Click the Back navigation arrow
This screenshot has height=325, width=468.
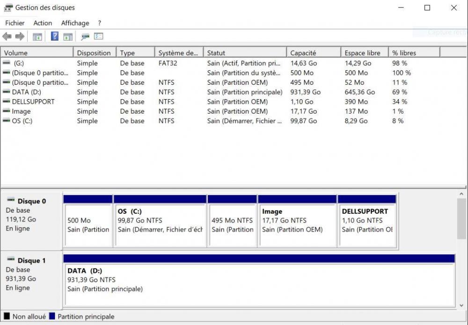pos(7,36)
